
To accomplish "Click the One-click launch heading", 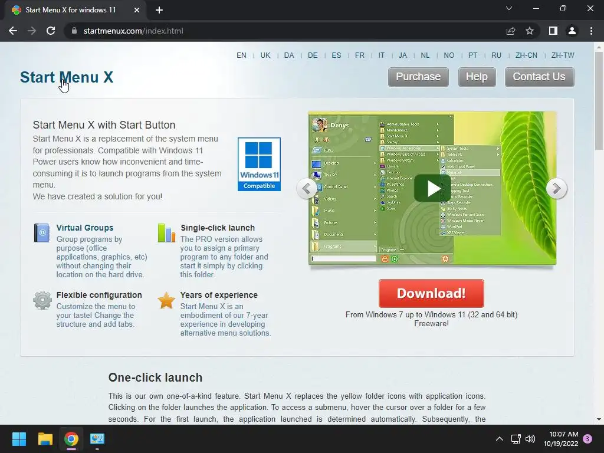I will coord(155,377).
